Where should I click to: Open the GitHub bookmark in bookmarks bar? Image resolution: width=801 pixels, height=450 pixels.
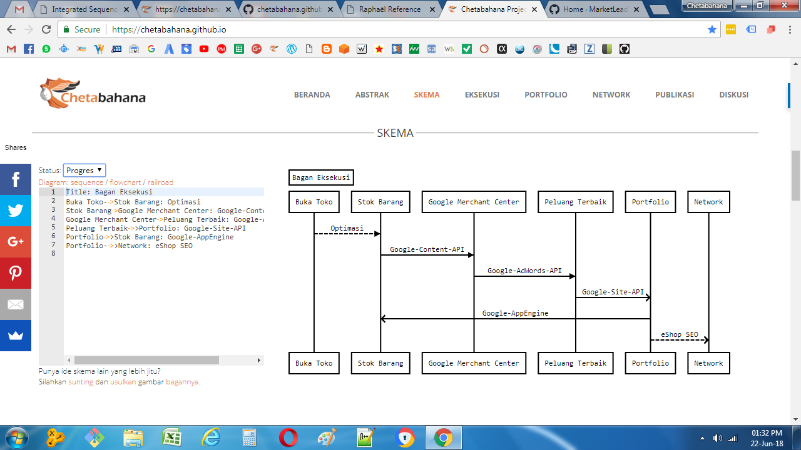pyautogui.click(x=624, y=49)
